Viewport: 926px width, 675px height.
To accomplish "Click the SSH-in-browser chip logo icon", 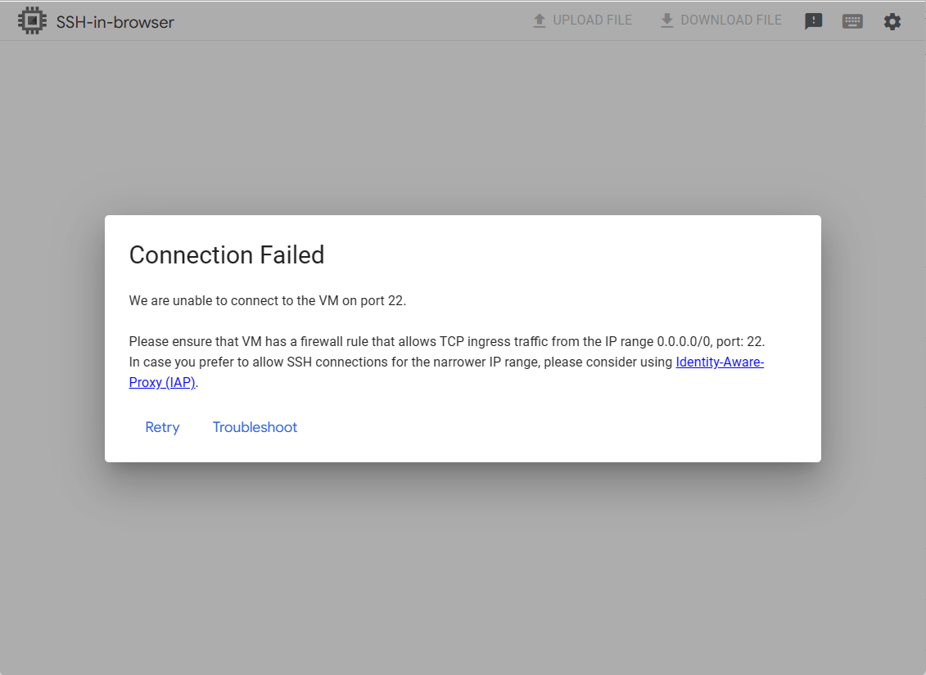I will [x=32, y=21].
